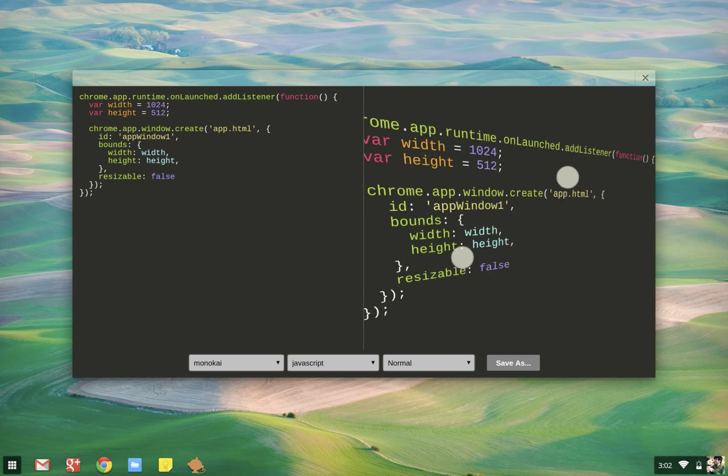Image resolution: width=728 pixels, height=476 pixels.
Task: Close the code editor window
Action: (x=645, y=78)
